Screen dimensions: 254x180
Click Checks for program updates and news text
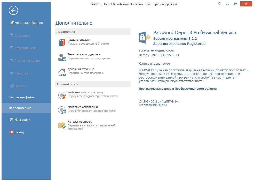(92, 111)
